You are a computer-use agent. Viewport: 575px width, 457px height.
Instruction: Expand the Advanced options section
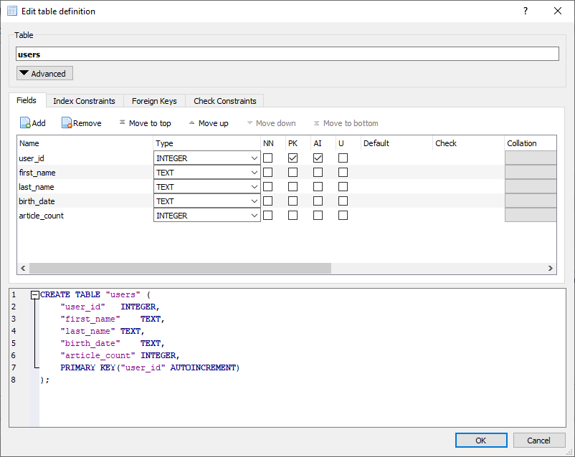coord(44,73)
